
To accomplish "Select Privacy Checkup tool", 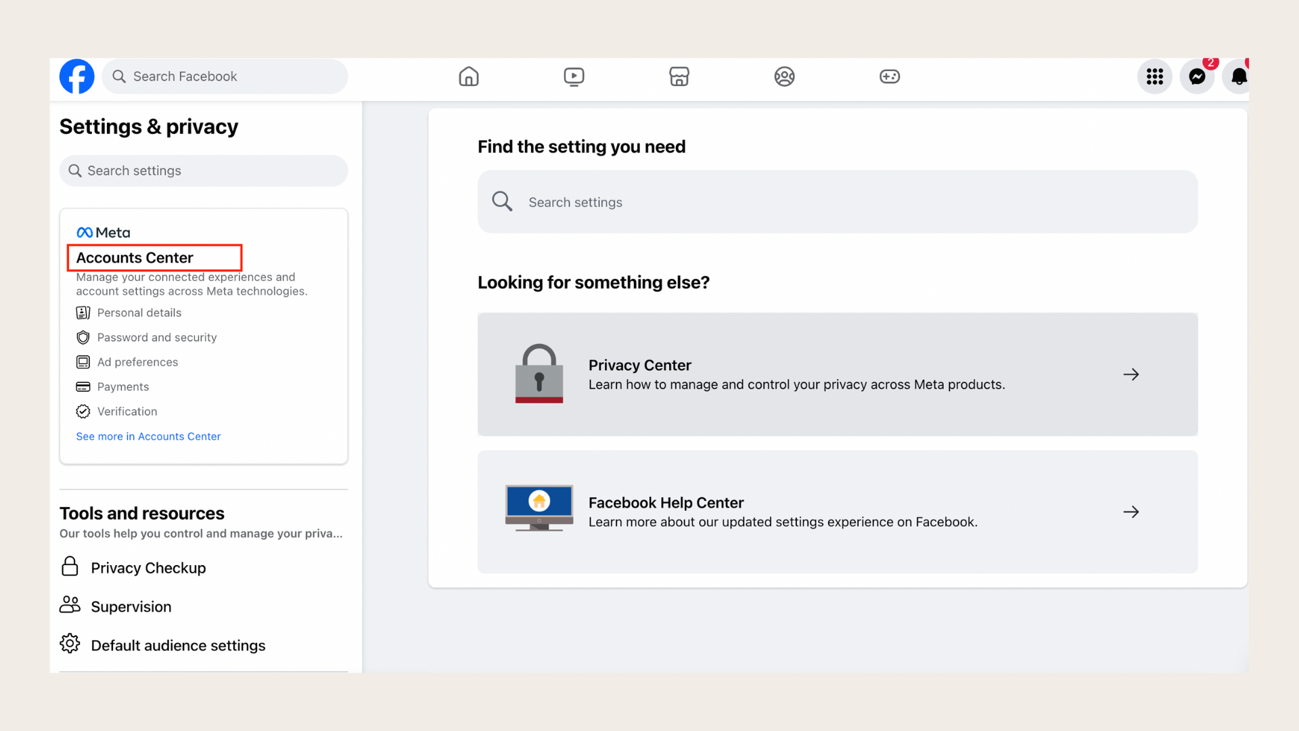I will point(148,567).
